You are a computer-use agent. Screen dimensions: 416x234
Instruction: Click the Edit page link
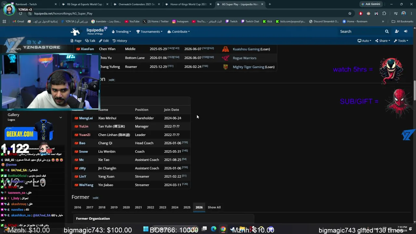click(x=104, y=41)
